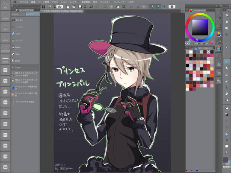Viewport: 231px width, 173px height.
Task: Select the G-pen tool in Quick Access
Action: click(25, 67)
